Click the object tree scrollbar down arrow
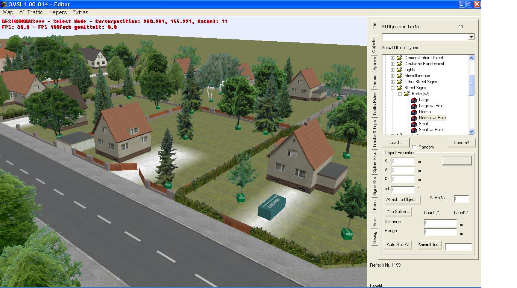 pyautogui.click(x=472, y=132)
